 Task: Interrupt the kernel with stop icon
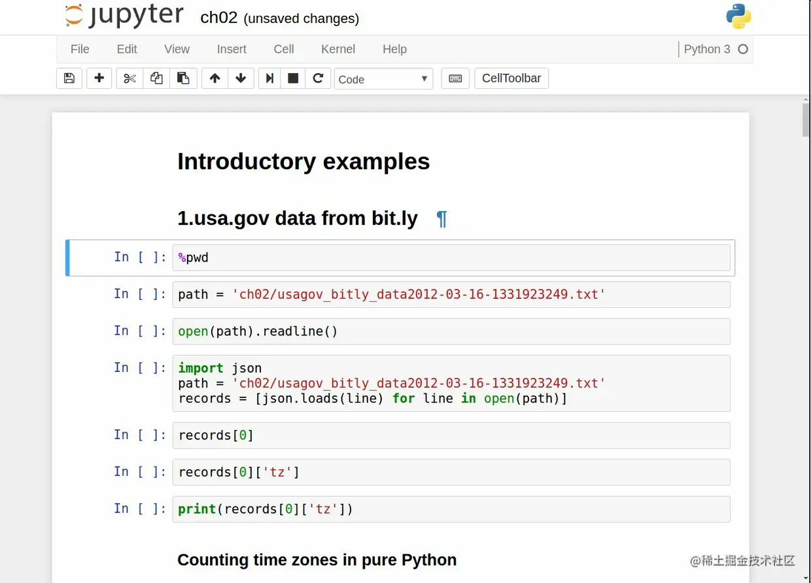294,78
